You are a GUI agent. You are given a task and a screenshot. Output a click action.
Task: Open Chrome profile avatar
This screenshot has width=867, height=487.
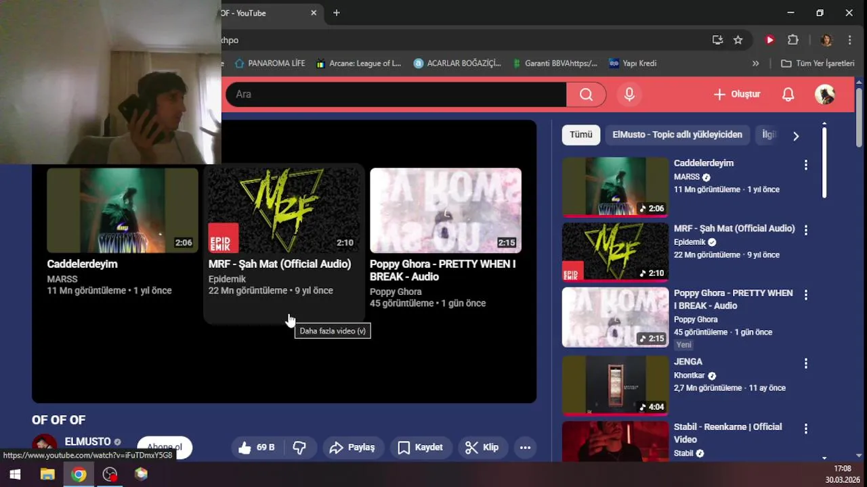point(826,40)
